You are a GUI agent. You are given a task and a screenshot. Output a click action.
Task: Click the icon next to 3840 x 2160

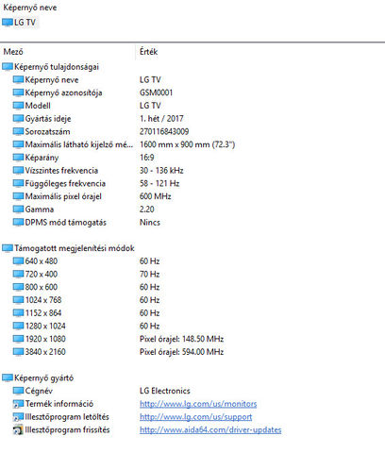click(18, 352)
